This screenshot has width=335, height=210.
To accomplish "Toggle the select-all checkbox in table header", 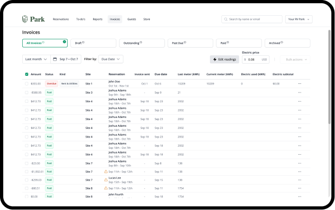I will coord(27,74).
